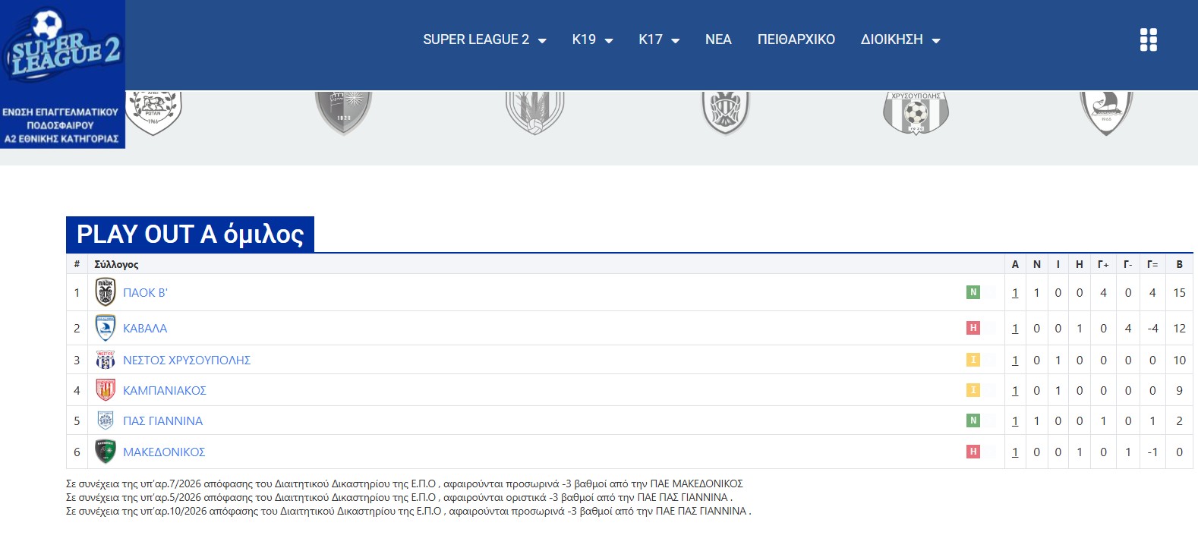Click the ΠΑΣ ΓΙΑΝΝΙΝΑ team crest icon
The height and width of the screenshot is (548, 1198).
106,420
